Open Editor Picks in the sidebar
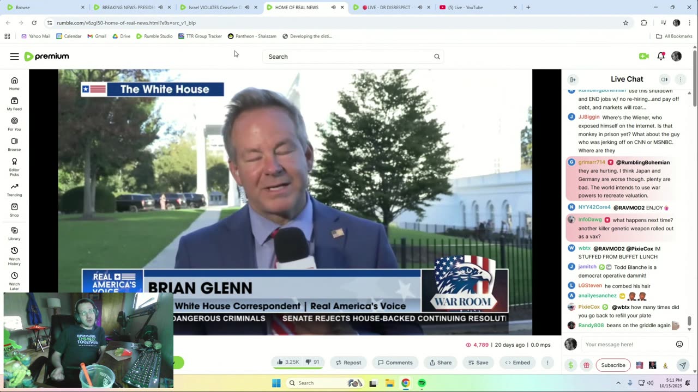This screenshot has height=392, width=698. pos(14,167)
